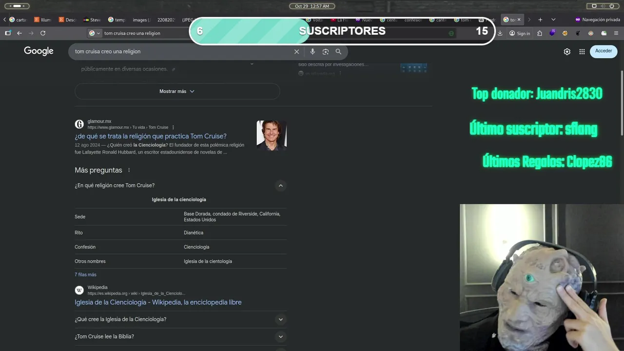Open the Más preguntas options dots
Viewport: 624px width, 351px height.
click(x=129, y=170)
